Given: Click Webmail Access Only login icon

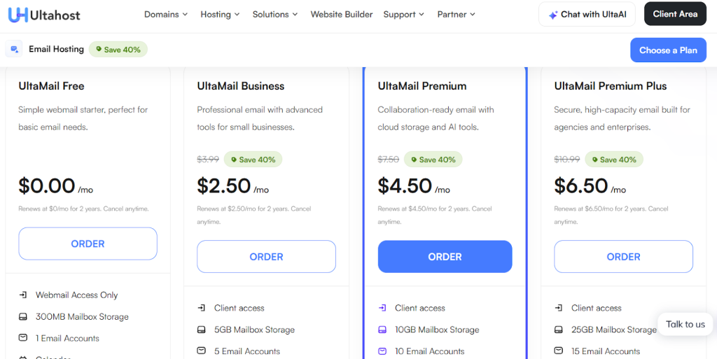Looking at the screenshot, I should click(23, 295).
